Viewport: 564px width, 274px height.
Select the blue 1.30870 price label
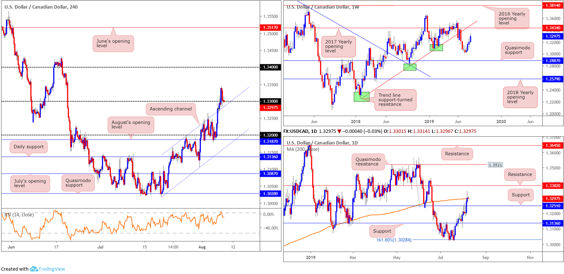coord(271,174)
